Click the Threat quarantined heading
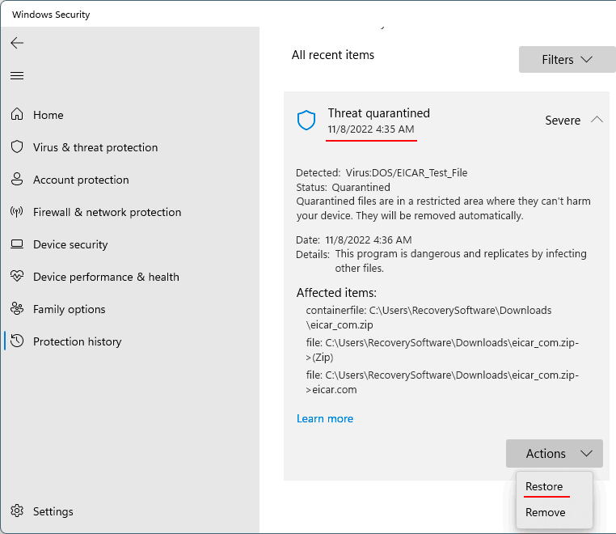Screen dimensions: 616x534 378,113
